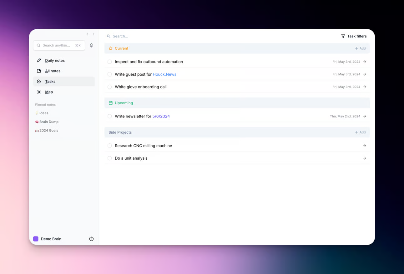Click the microphone voice input icon
The width and height of the screenshot is (404, 274).
coord(91,45)
